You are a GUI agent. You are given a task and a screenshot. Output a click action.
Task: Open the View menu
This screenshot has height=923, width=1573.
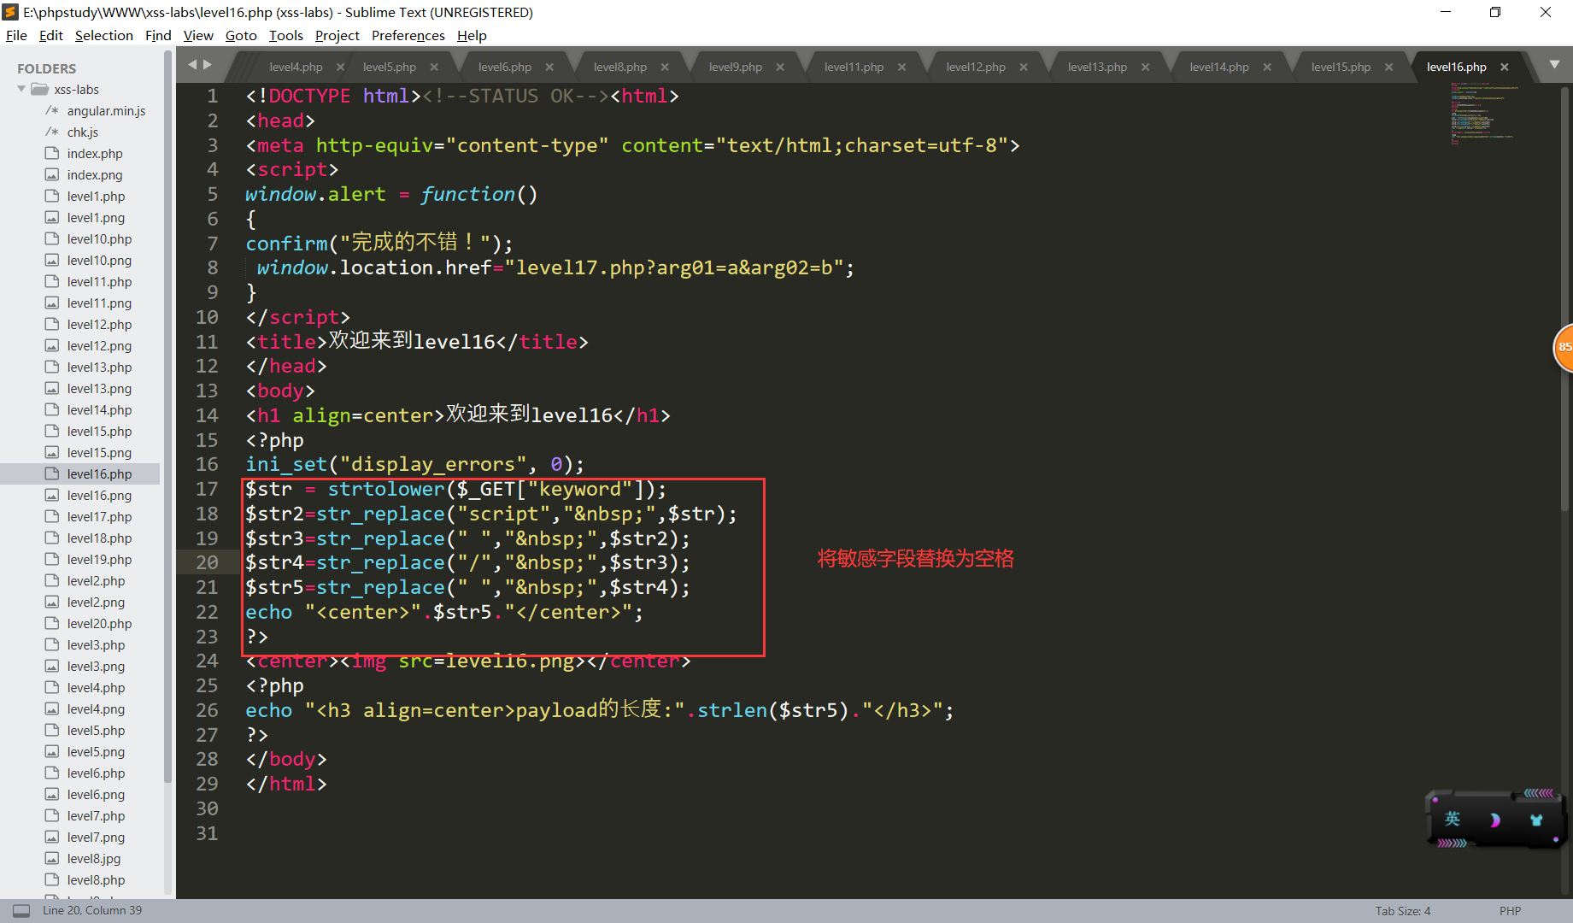click(x=198, y=35)
